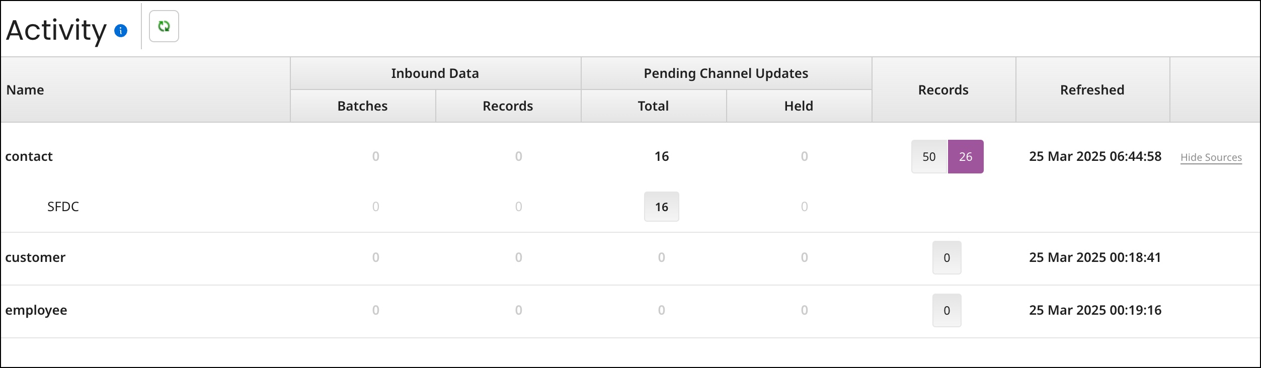
Task: Click the Held column header
Action: [x=799, y=106]
